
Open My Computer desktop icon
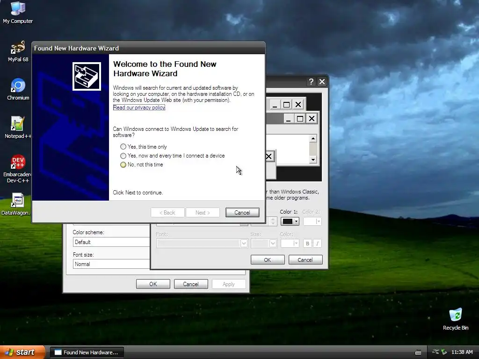coord(18,12)
